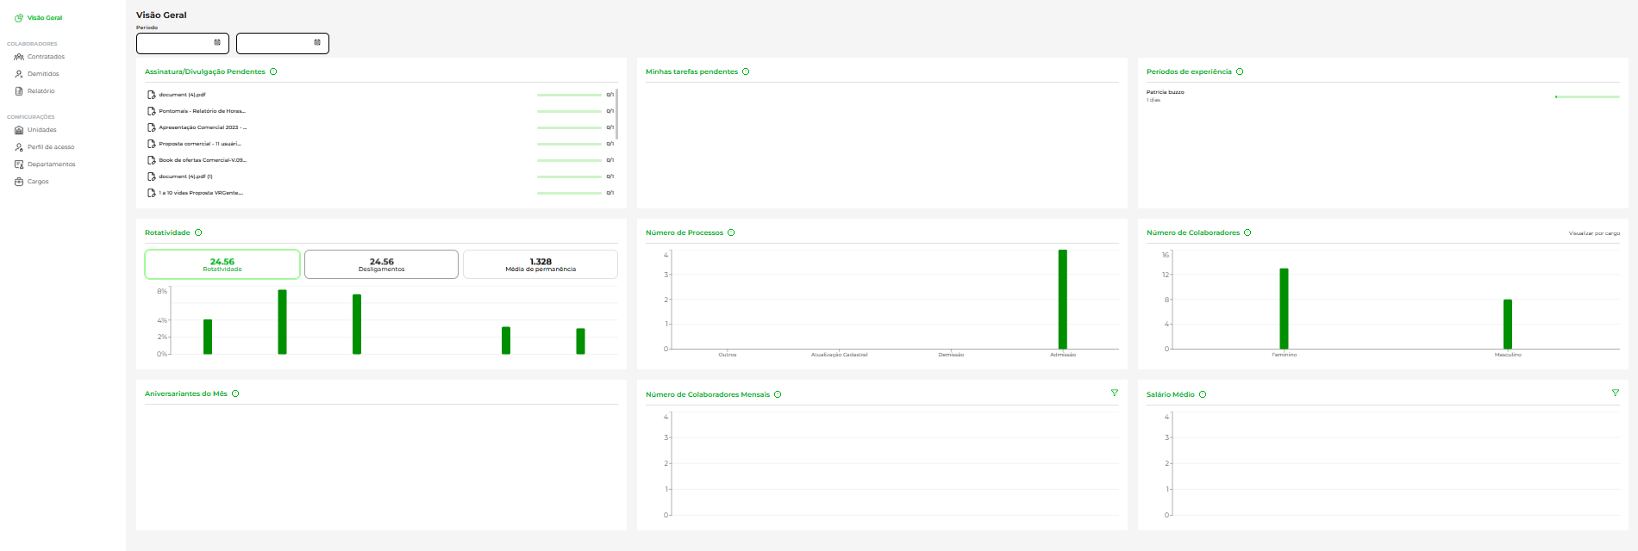Click info icon beside Assinatura/Divulgação Pendentes
This screenshot has width=1638, height=551.
(273, 71)
